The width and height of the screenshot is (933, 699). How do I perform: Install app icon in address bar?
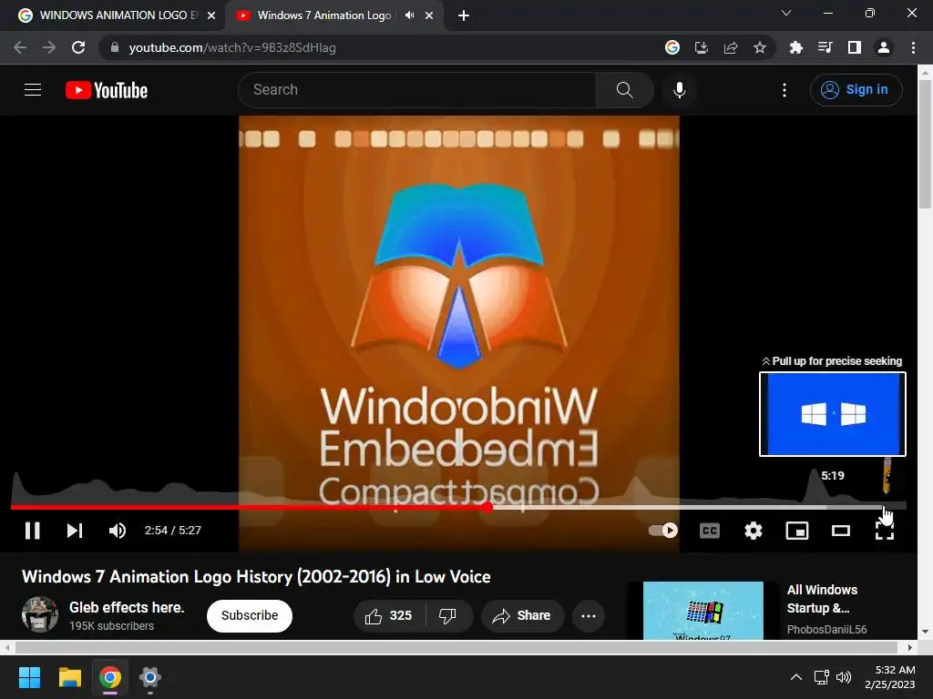coord(701,47)
